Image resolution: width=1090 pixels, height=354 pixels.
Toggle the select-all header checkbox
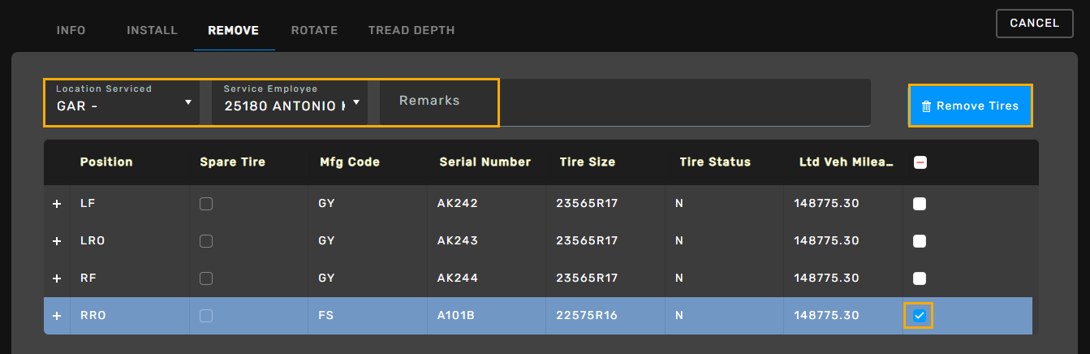pyautogui.click(x=920, y=162)
